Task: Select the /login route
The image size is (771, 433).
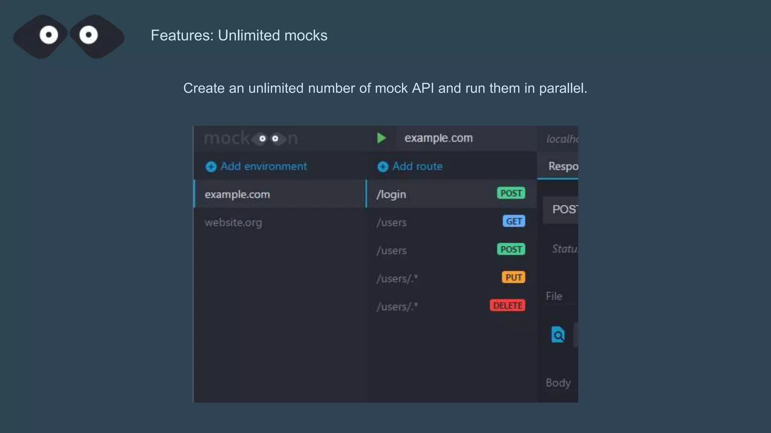Action: click(x=392, y=194)
